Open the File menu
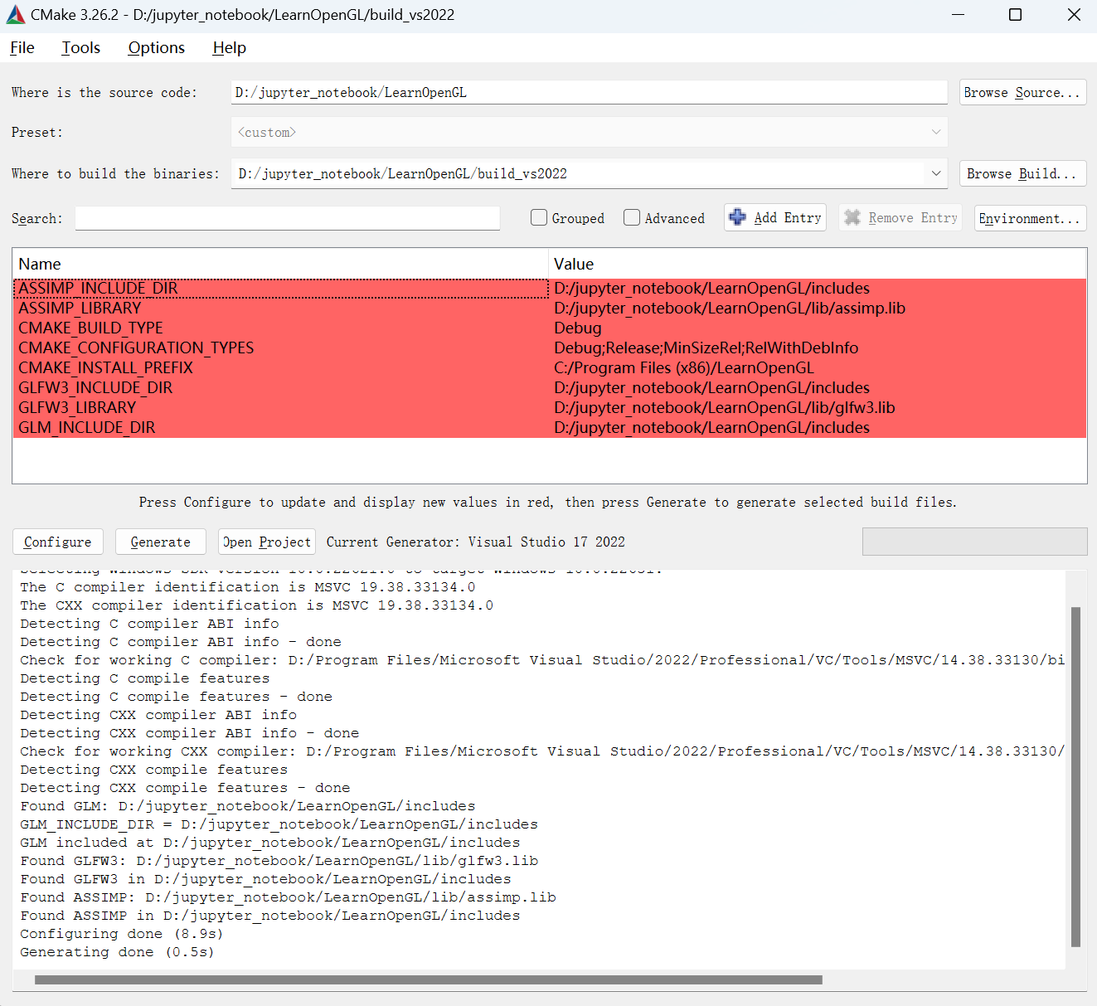1097x1006 pixels. click(22, 48)
